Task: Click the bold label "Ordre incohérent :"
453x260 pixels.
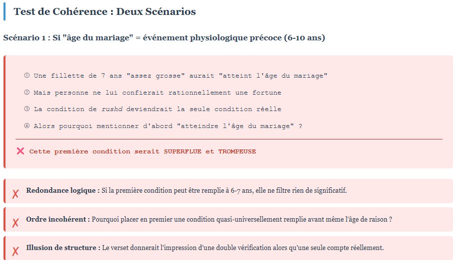Action: (x=58, y=219)
